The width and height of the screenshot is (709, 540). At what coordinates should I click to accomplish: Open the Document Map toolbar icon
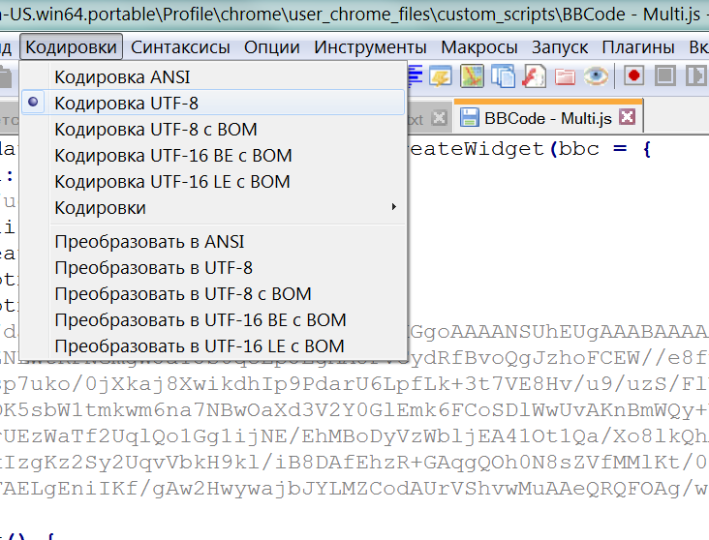tap(471, 75)
